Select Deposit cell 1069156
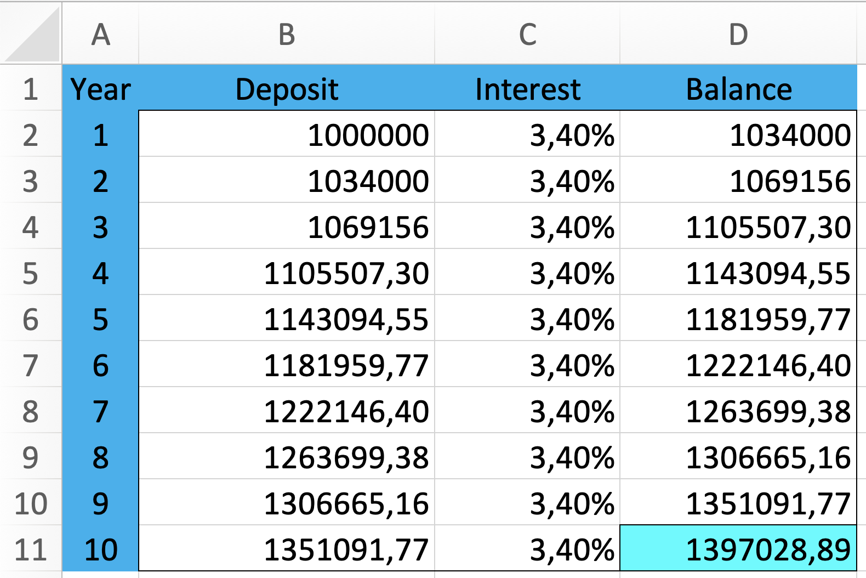 tap(287, 226)
